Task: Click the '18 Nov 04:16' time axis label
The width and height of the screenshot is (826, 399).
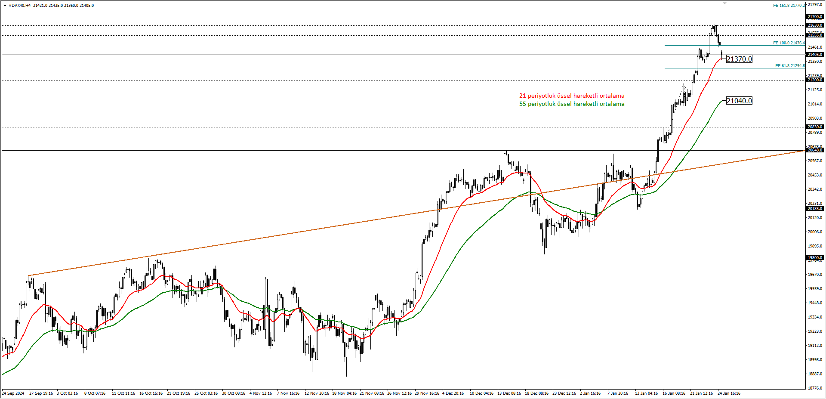Action: pos(344,393)
